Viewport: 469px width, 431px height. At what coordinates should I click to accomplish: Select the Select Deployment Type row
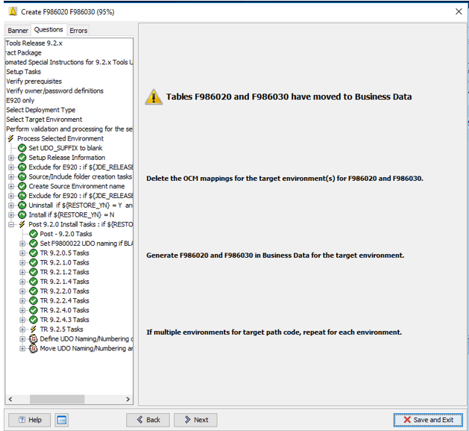(41, 110)
